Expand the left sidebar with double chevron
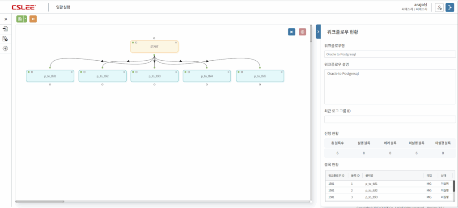The image size is (458, 208). [5, 19]
